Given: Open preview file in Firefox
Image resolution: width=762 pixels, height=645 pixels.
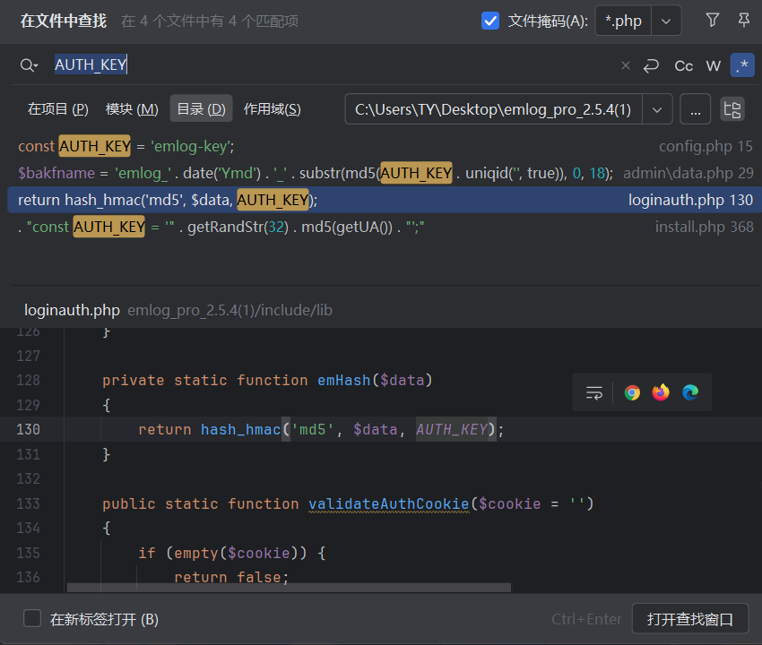Looking at the screenshot, I should click(661, 392).
